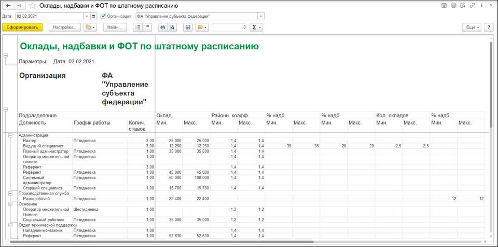The height and width of the screenshot is (247, 498).
Task: Open the calendar picker for the date field
Action: point(93,16)
